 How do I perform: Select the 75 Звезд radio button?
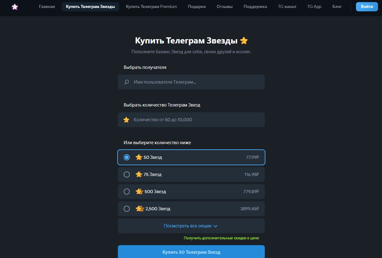tap(127, 174)
